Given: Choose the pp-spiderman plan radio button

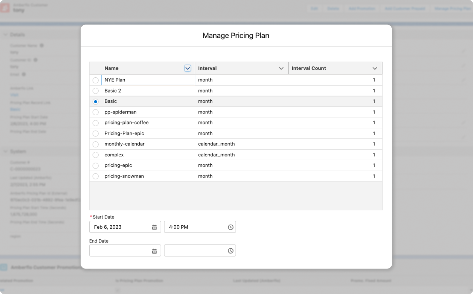Looking at the screenshot, I should point(96,112).
